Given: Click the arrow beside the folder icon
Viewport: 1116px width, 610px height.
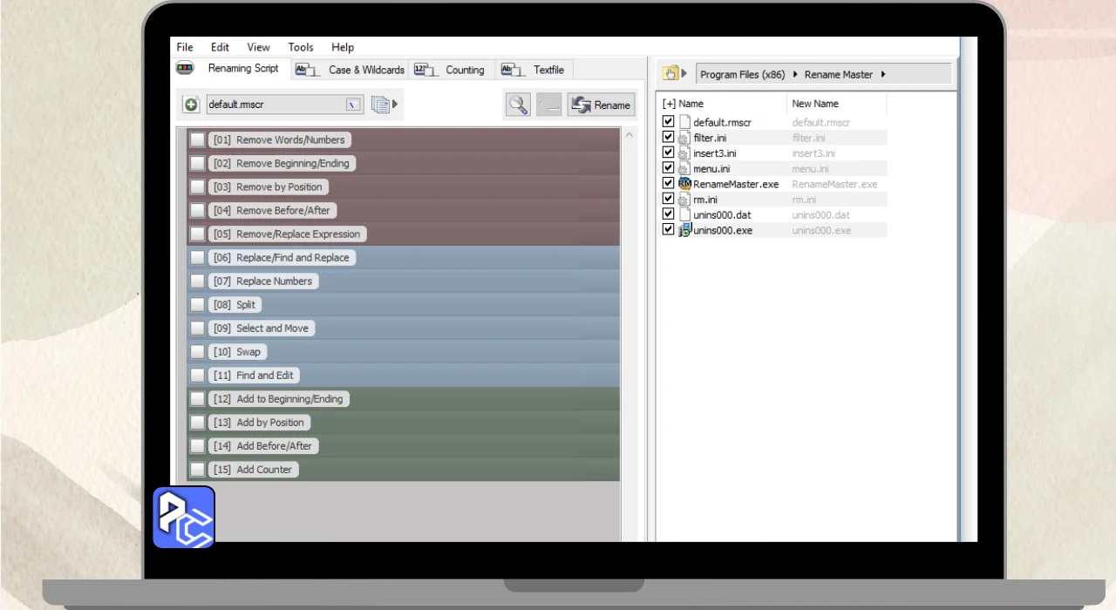Looking at the screenshot, I should (684, 74).
